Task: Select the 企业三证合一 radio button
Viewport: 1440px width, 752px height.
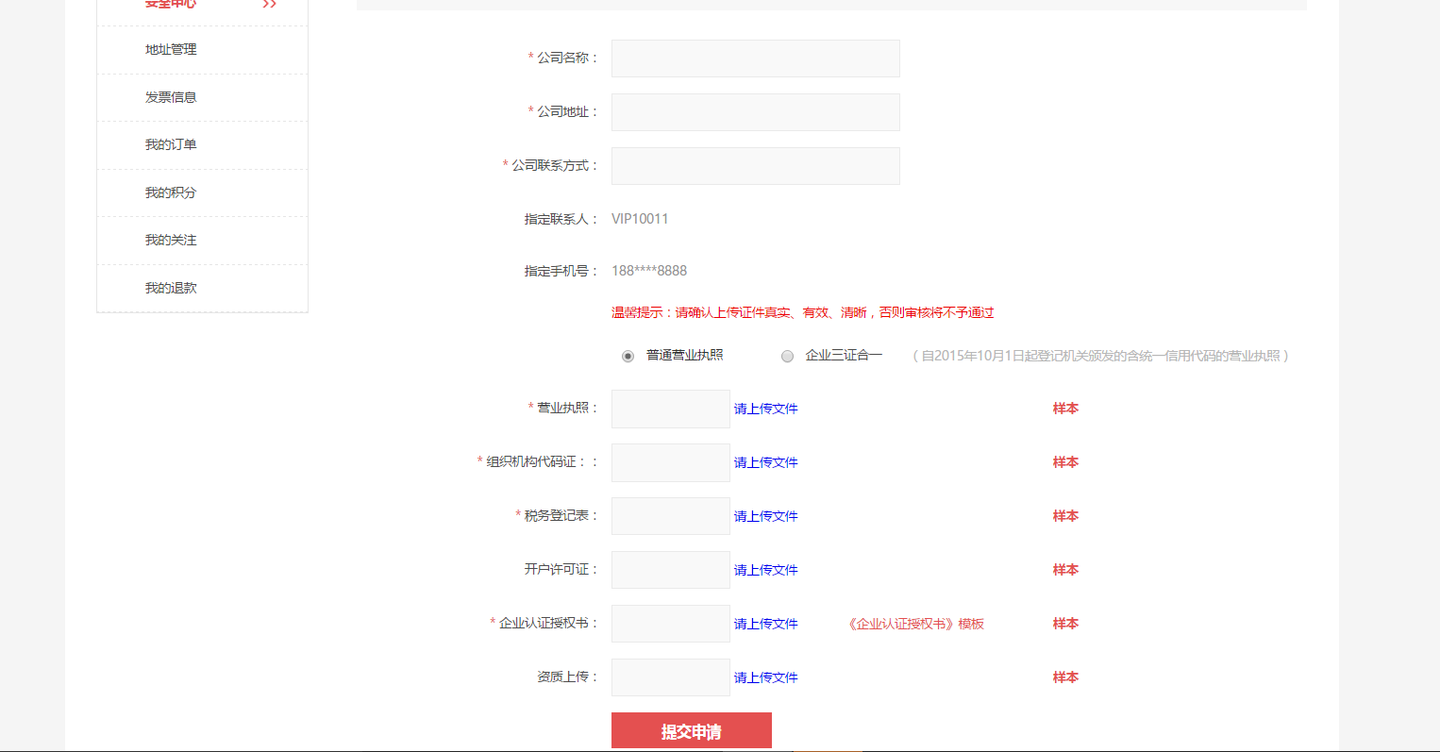Action: (x=787, y=356)
